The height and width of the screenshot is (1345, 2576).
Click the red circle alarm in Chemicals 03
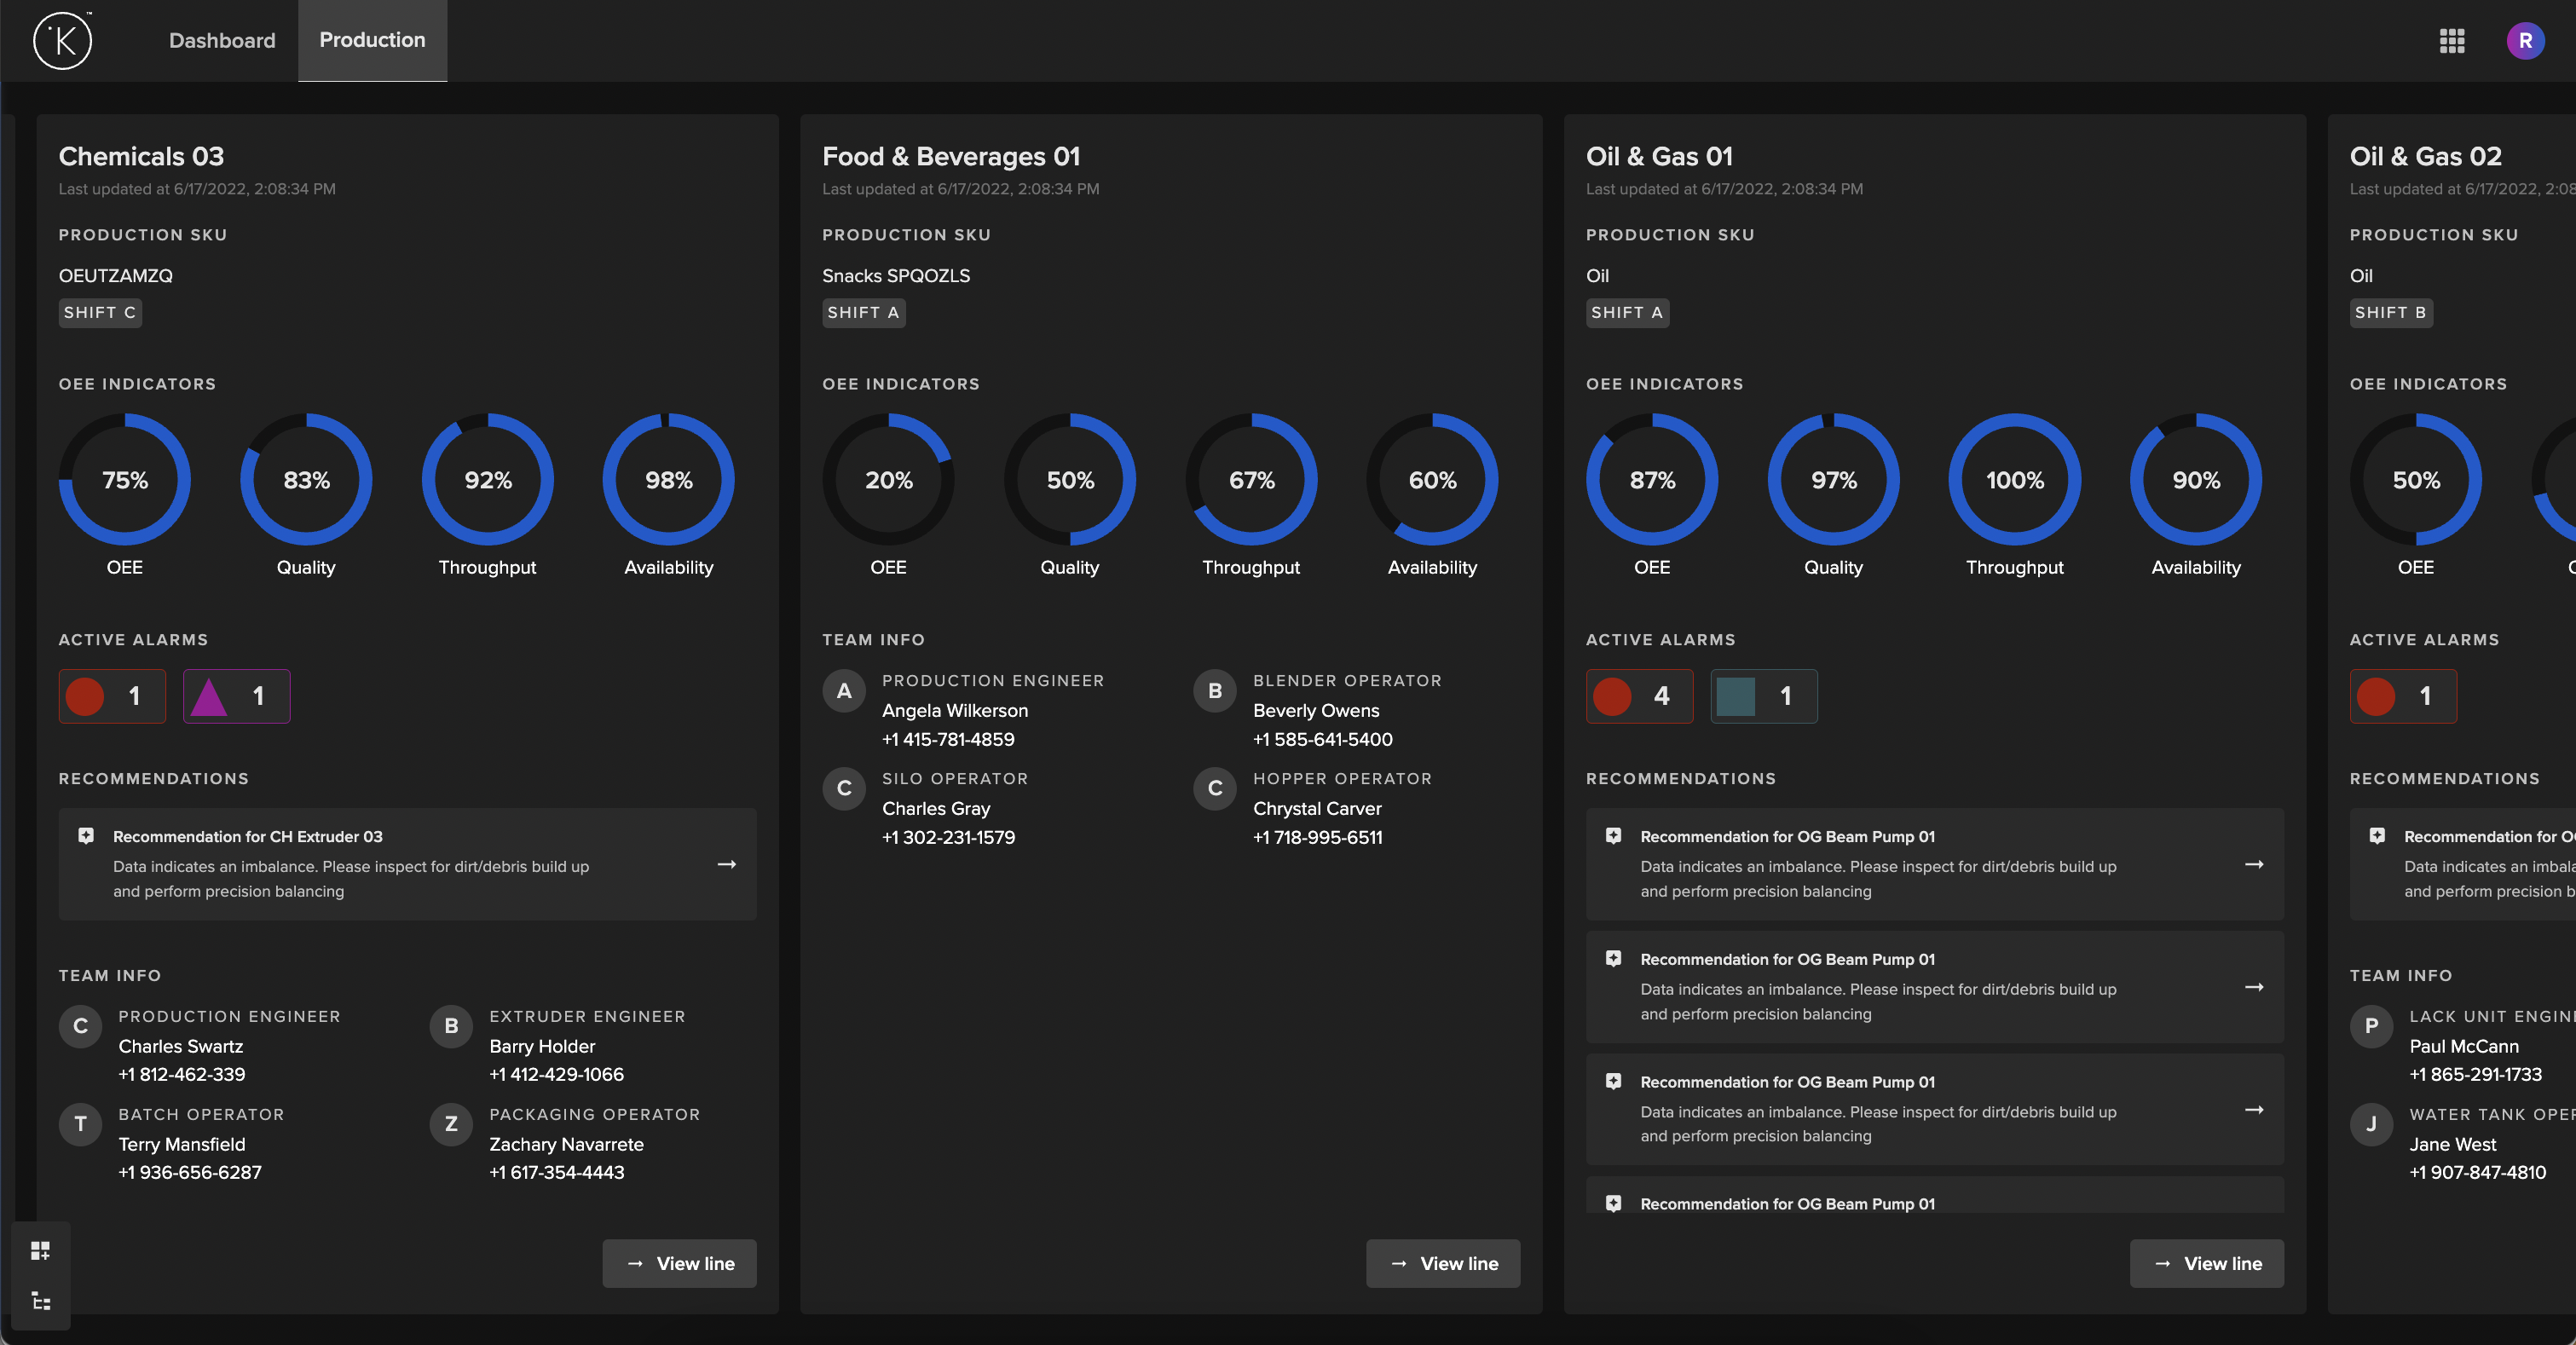[112, 696]
